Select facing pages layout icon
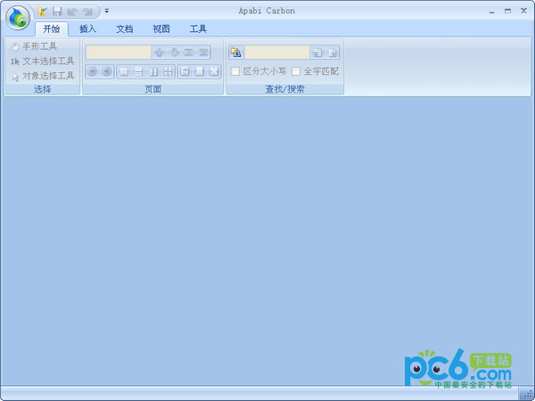Image resolution: width=535 pixels, height=401 pixels. coord(153,71)
